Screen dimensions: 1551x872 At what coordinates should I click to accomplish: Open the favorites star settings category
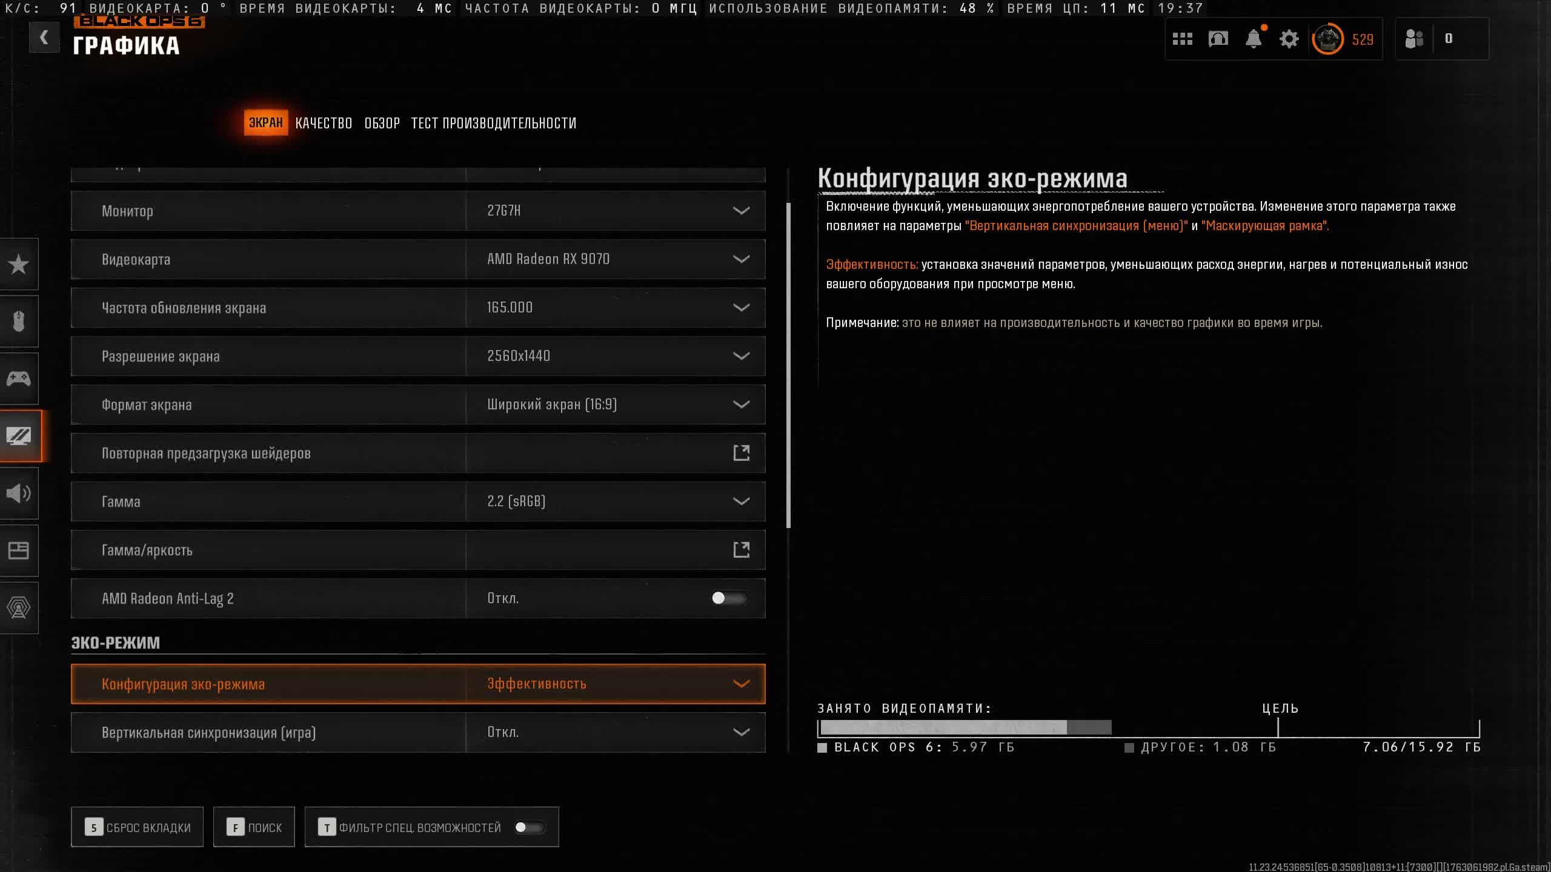tap(19, 264)
